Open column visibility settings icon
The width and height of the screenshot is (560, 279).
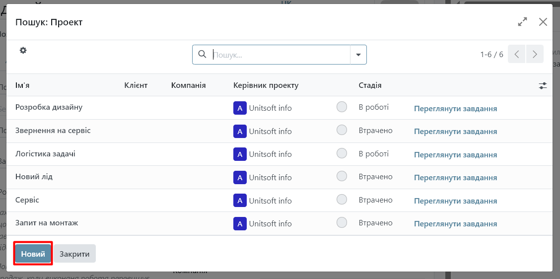click(543, 85)
